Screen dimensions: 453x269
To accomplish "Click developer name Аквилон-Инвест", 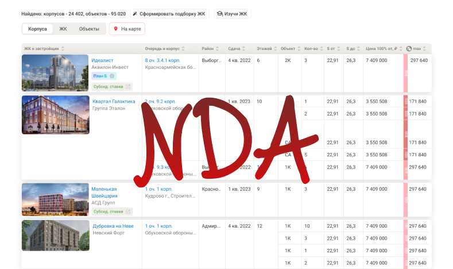I will [x=110, y=67].
